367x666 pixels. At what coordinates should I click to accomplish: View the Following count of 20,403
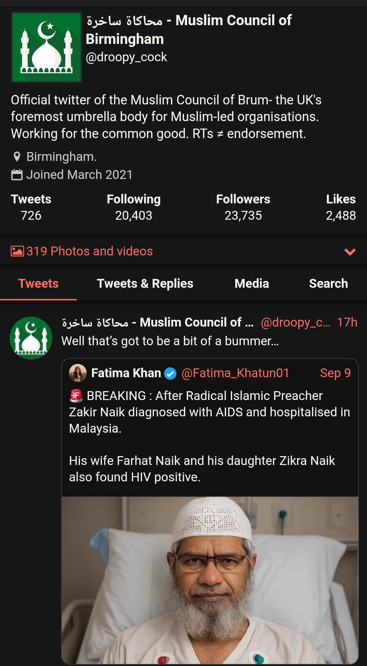tap(134, 207)
